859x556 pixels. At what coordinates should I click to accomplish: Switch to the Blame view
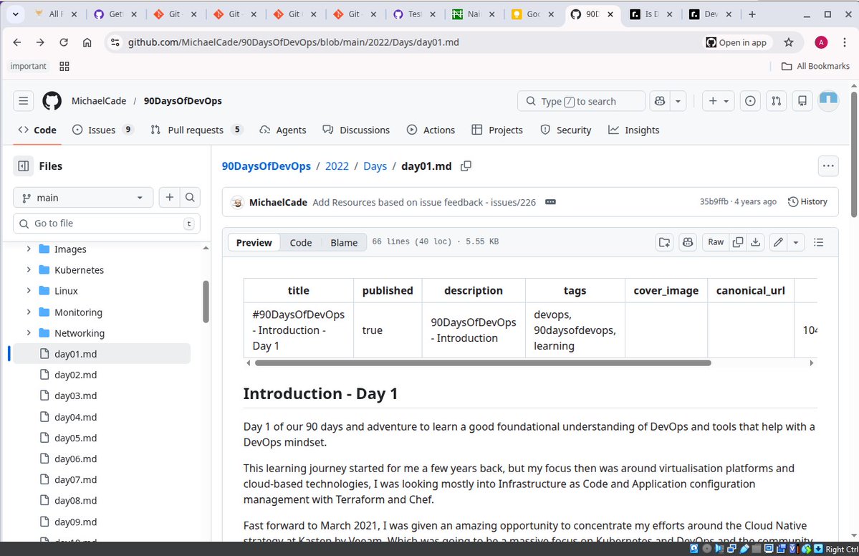point(343,243)
